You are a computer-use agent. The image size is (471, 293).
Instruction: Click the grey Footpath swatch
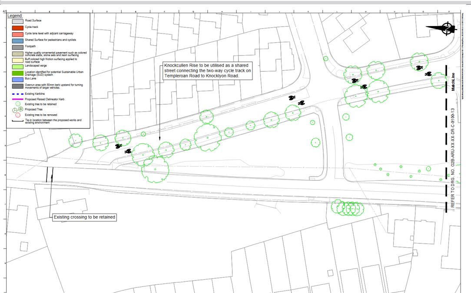tap(18, 47)
